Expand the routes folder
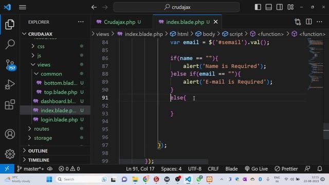329x185 pixels. point(55,129)
